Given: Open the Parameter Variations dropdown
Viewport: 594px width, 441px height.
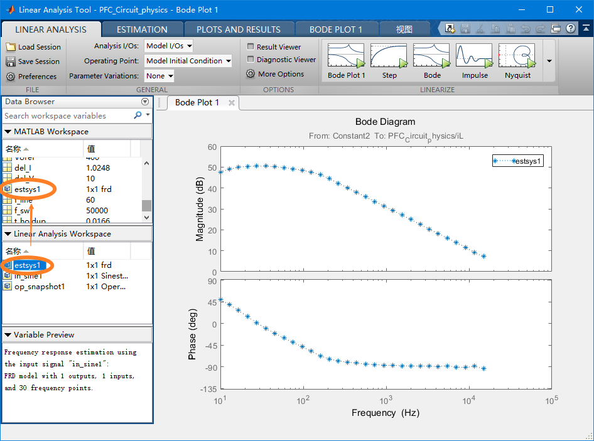Looking at the screenshot, I should coord(159,76).
